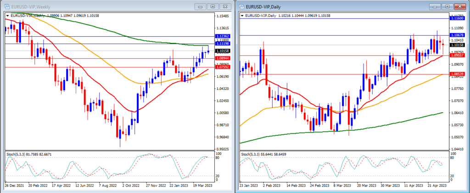Minimize the EURUSD-VIP,Daily chart window
This screenshot has height=193, width=470.
(435, 6)
